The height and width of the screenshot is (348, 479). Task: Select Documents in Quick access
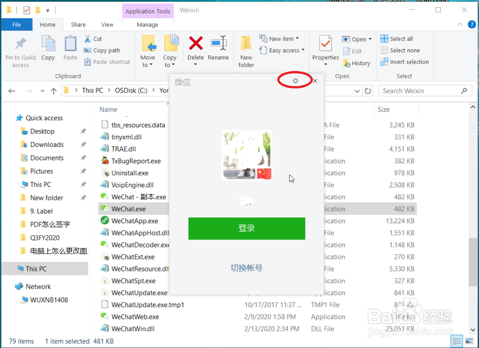point(47,158)
